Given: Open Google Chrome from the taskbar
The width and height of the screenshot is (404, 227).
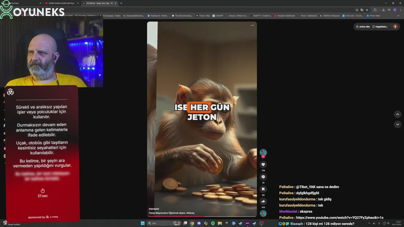Looking at the screenshot, I should (x=192, y=223).
